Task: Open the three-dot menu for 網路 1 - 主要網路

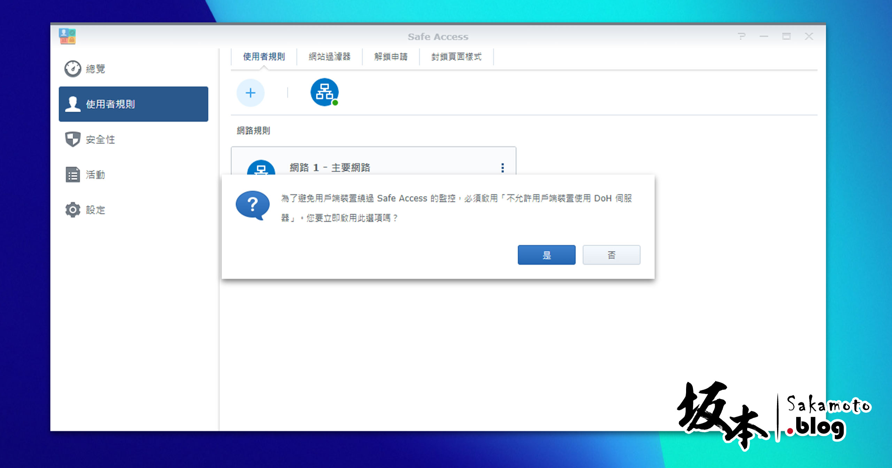Action: click(x=502, y=167)
